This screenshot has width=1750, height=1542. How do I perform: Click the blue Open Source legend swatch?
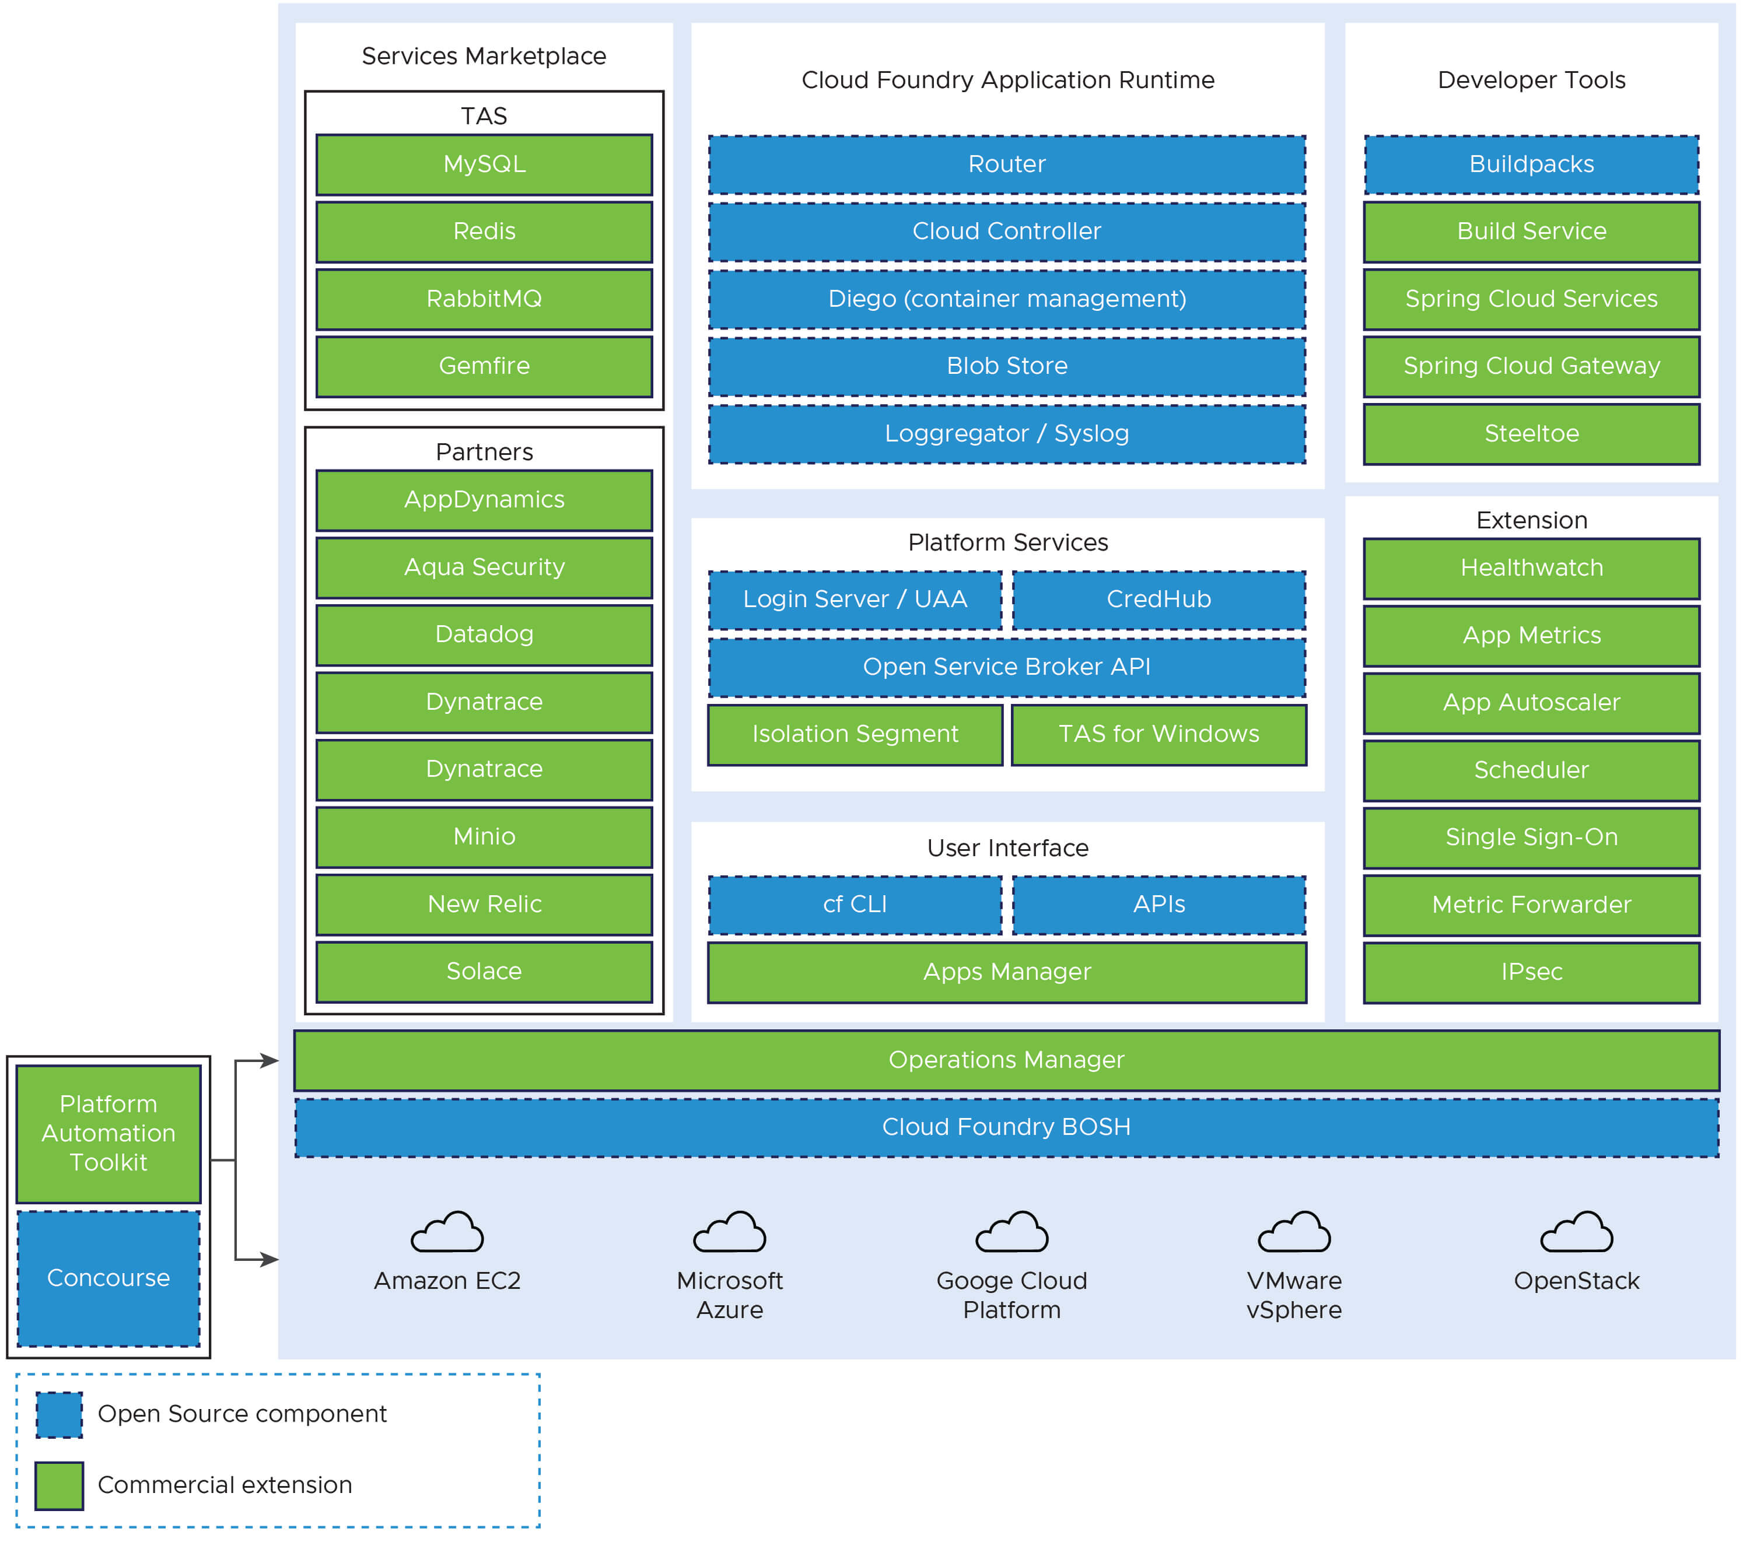pos(59,1414)
